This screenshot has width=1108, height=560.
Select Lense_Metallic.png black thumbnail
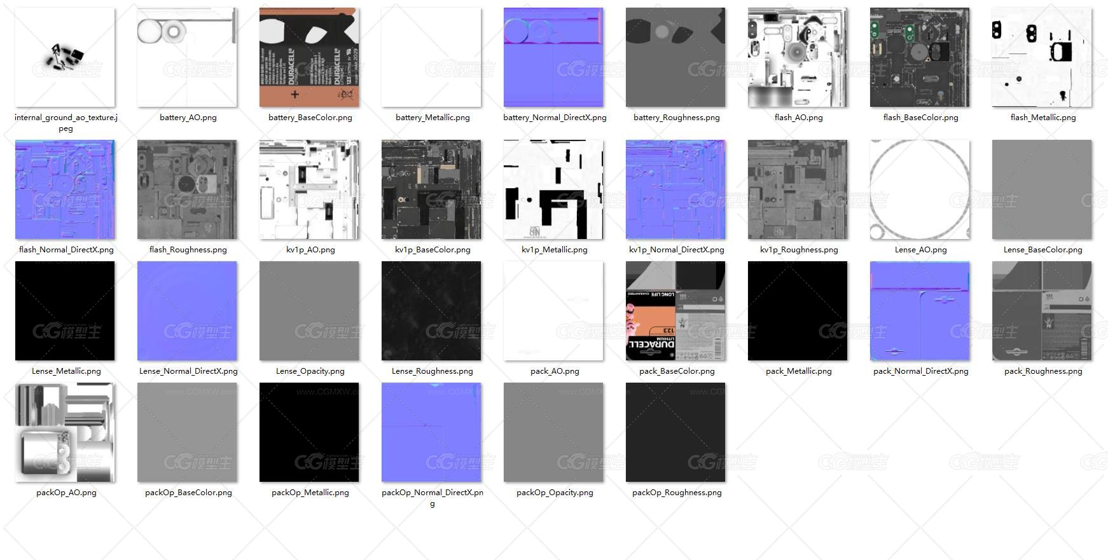(65, 311)
